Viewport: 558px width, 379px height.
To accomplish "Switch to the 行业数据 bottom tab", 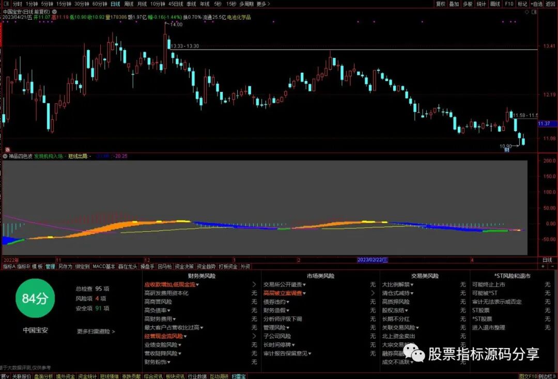I will [197, 376].
